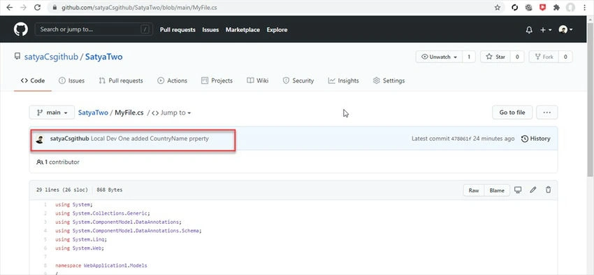Open the commit message Local Dev One link
The height and width of the screenshot is (275, 594).
click(150, 139)
